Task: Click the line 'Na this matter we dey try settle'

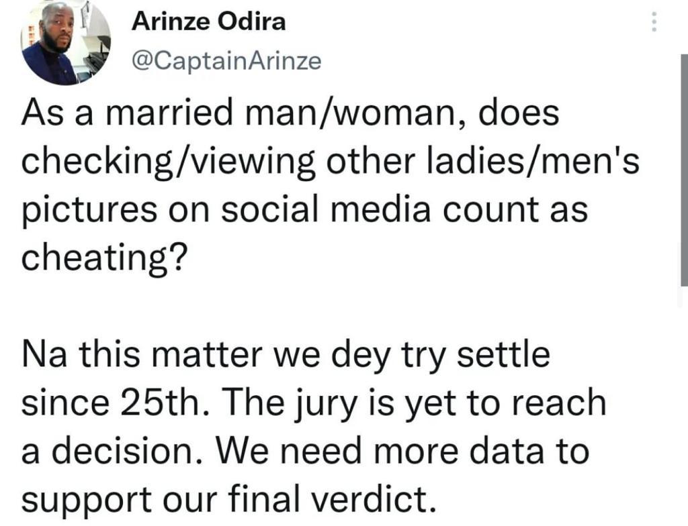Action: pos(286,354)
